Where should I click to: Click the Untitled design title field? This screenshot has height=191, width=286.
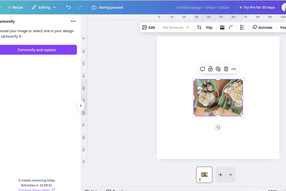coord(202,8)
